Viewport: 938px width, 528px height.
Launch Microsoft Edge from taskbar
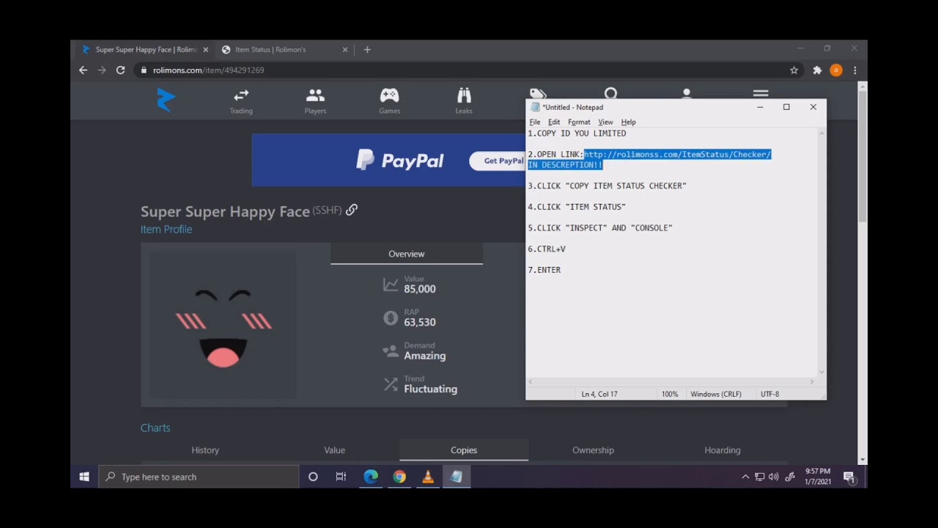pos(371,477)
